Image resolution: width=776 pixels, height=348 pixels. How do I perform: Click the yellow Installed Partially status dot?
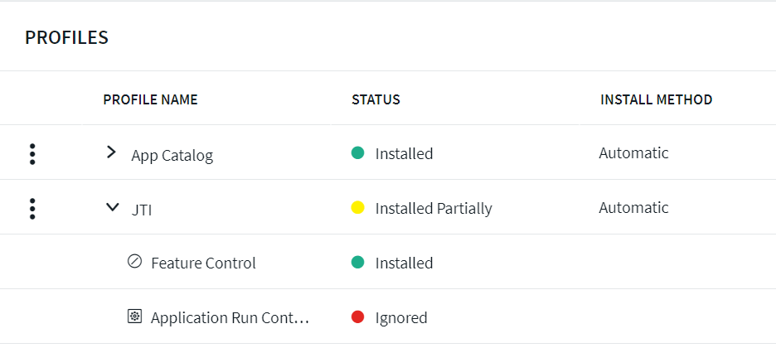tap(358, 208)
